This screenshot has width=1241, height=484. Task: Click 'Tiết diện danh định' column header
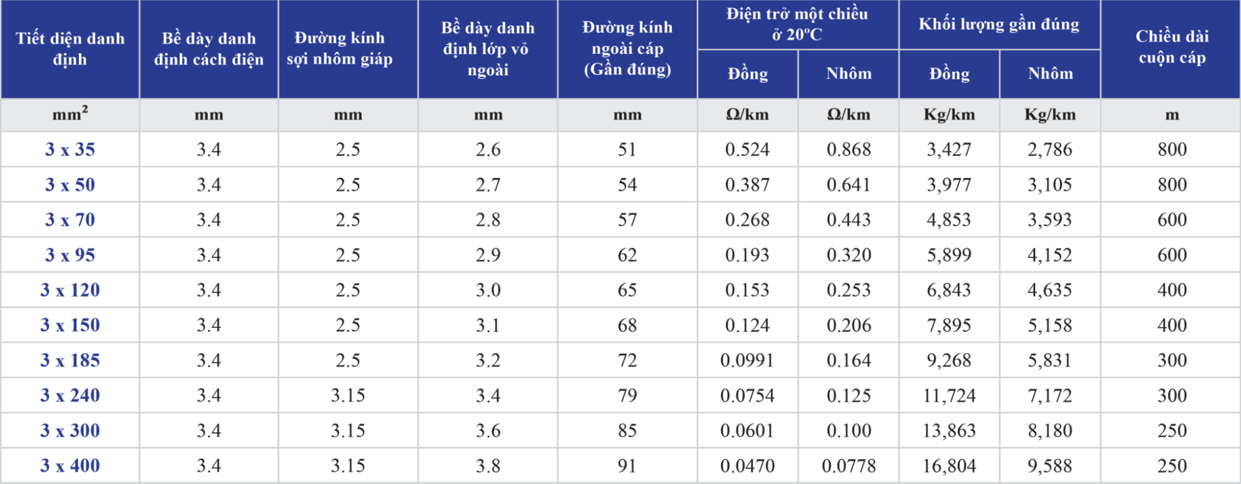[70, 49]
